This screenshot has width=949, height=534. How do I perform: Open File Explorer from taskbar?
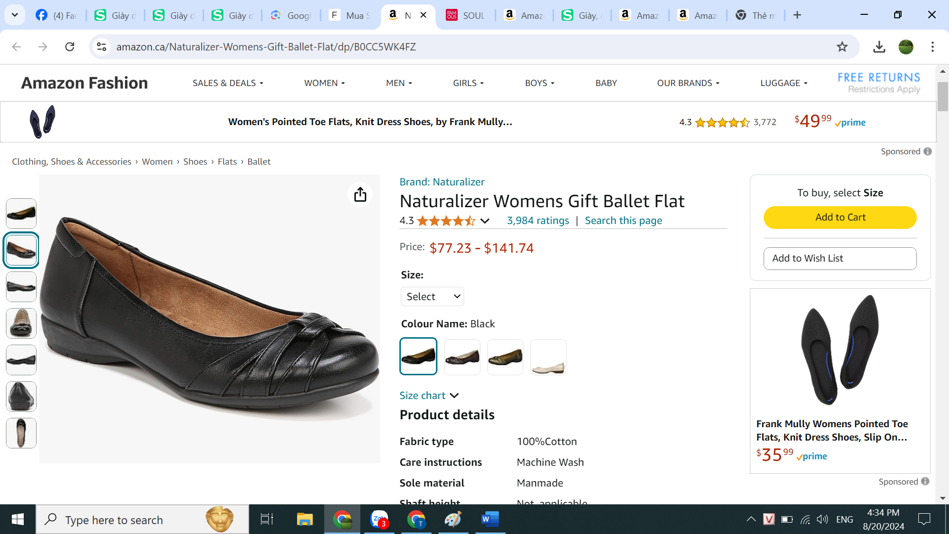[x=304, y=519]
